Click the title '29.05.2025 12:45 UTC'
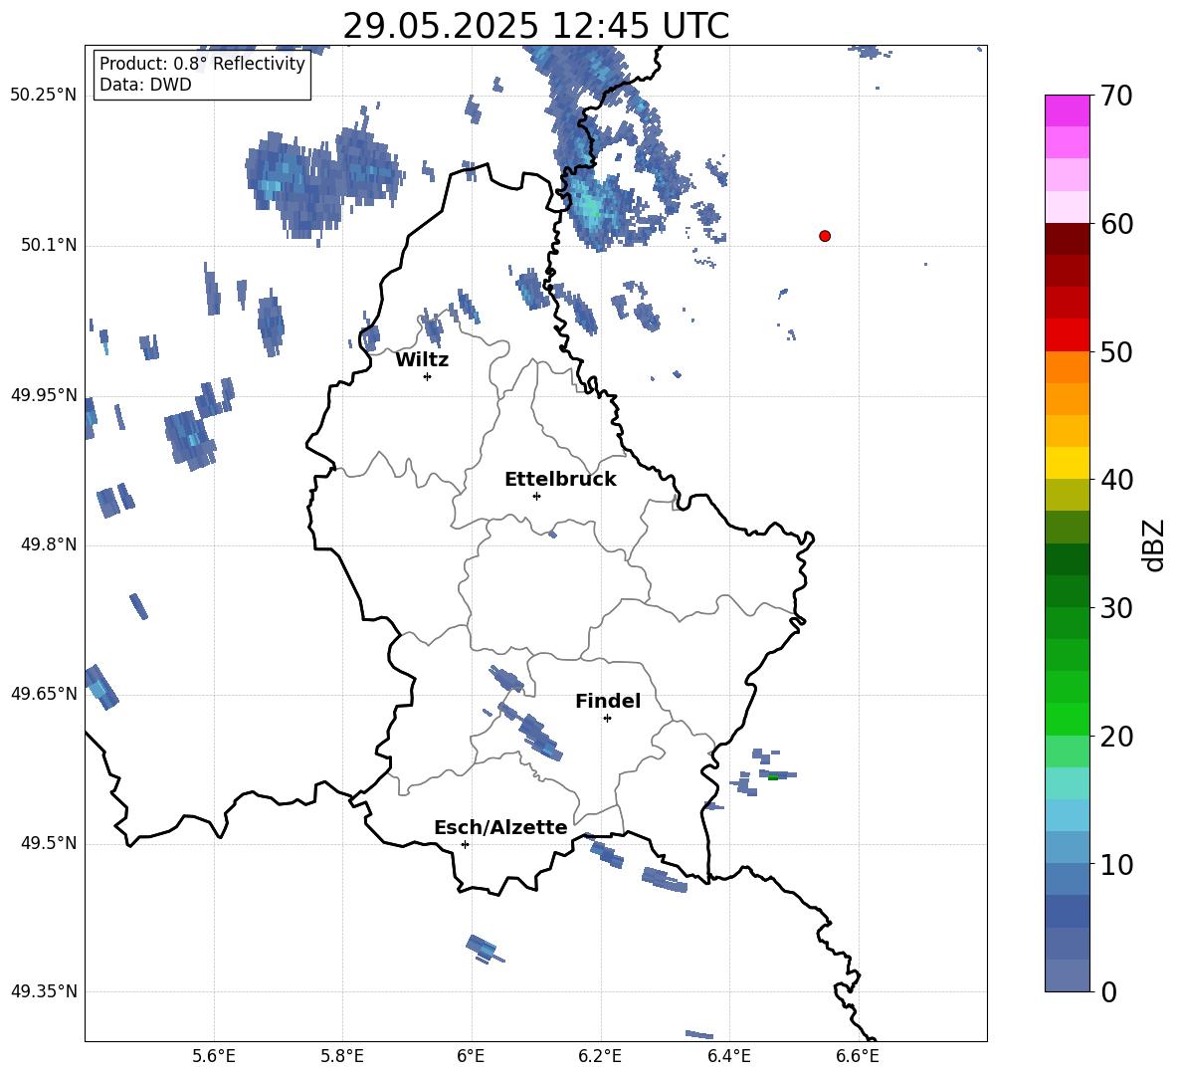 [x=535, y=26]
